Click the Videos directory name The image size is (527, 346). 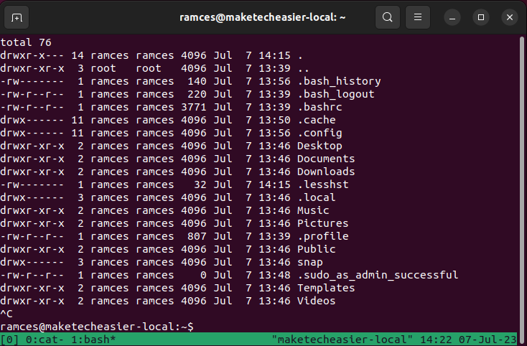coord(317,301)
